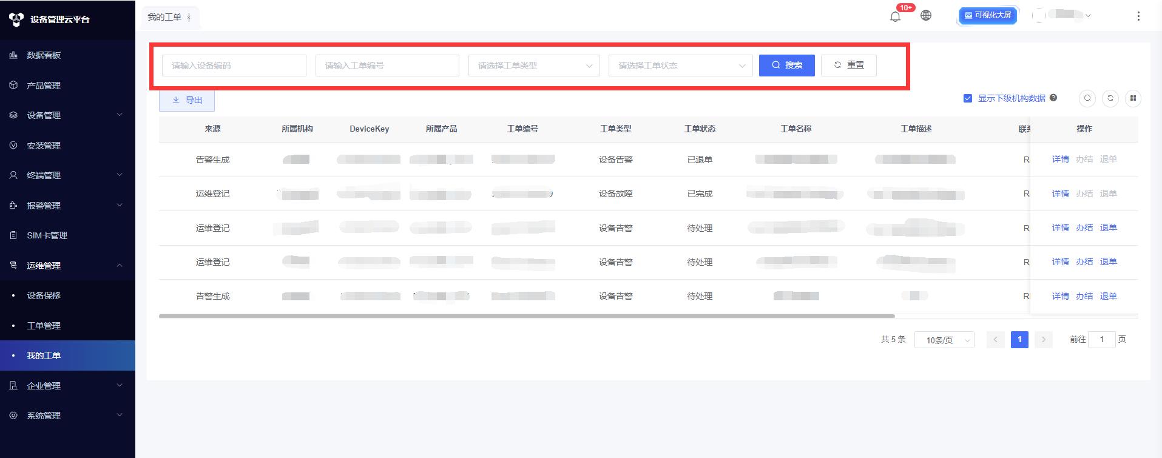
Task: Click the 运维管理 sidebar icon
Action: pyautogui.click(x=13, y=266)
